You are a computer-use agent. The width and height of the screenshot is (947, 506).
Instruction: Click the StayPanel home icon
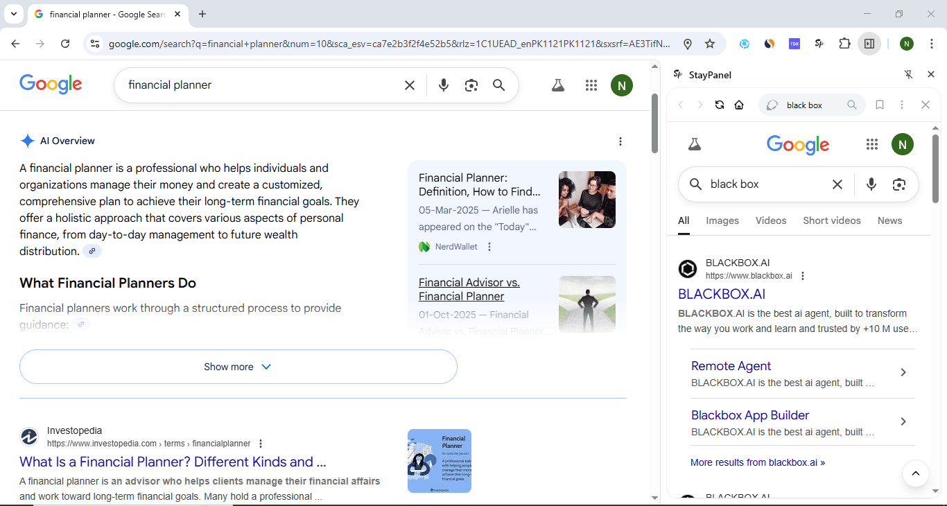pos(739,105)
